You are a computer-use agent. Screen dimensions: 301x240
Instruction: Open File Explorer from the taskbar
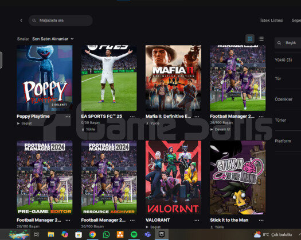point(51,234)
